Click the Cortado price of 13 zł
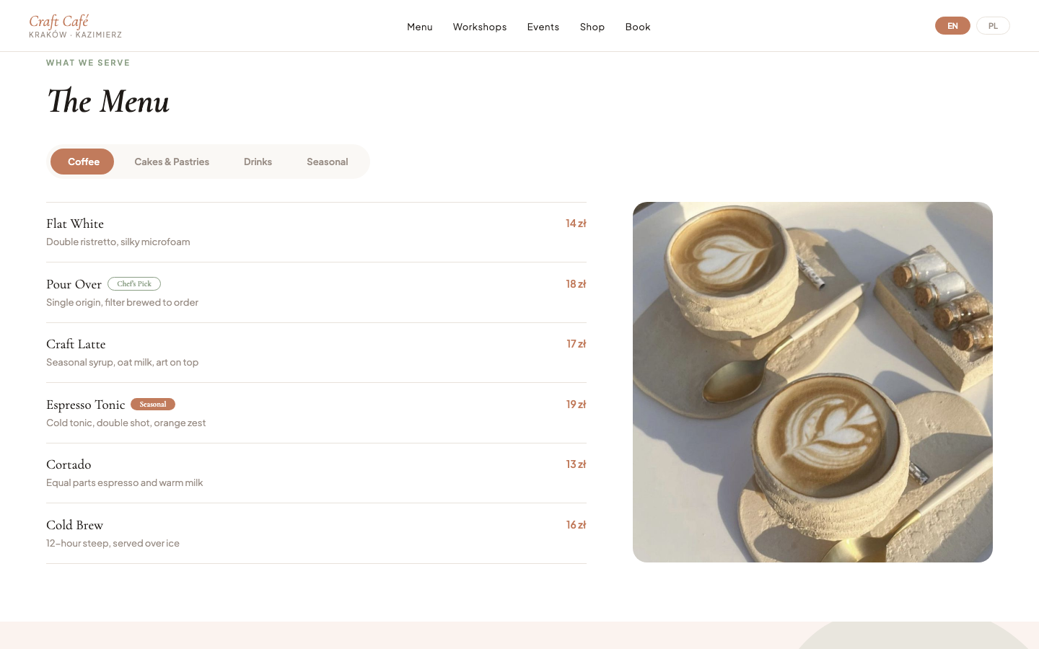The image size is (1039, 649). 576,464
